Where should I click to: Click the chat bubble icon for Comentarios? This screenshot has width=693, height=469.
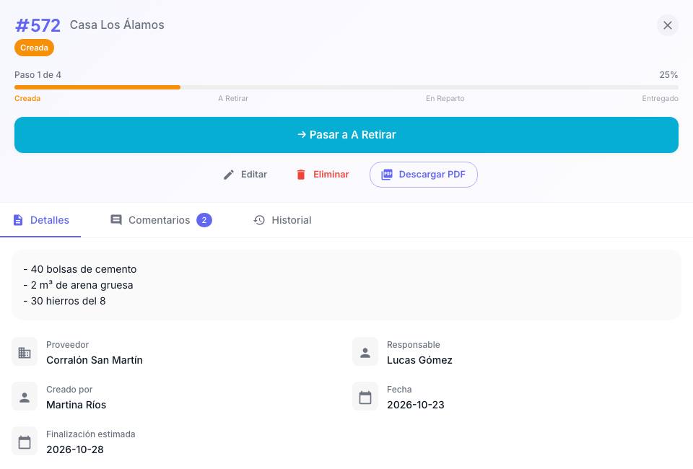point(116,220)
